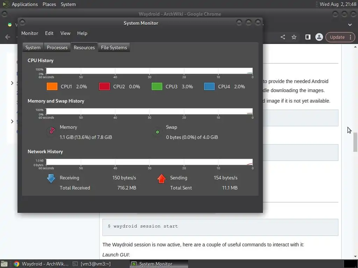Click the red Sending arrow icon
The width and height of the screenshot is (358, 268).
[x=162, y=178]
